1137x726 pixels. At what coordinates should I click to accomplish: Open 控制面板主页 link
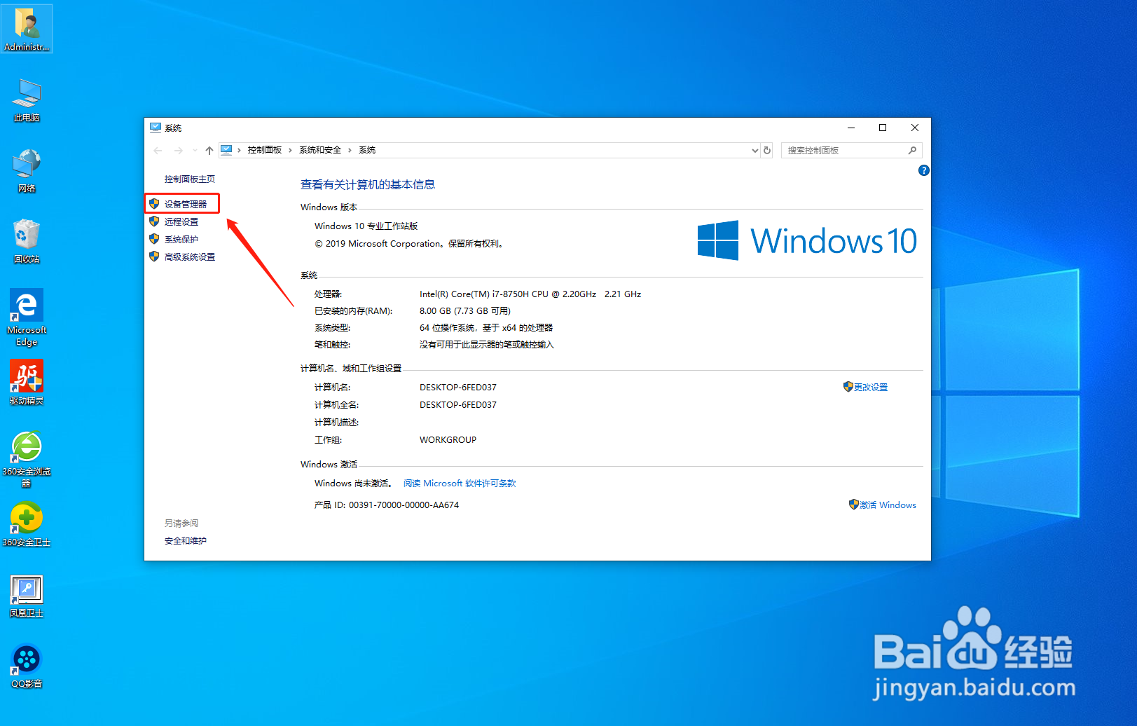[190, 179]
